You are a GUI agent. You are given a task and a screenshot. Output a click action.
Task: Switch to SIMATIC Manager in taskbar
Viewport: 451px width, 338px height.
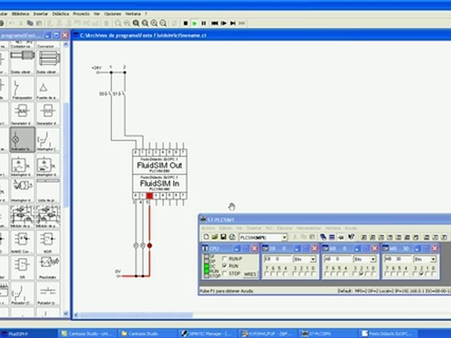[208, 334]
